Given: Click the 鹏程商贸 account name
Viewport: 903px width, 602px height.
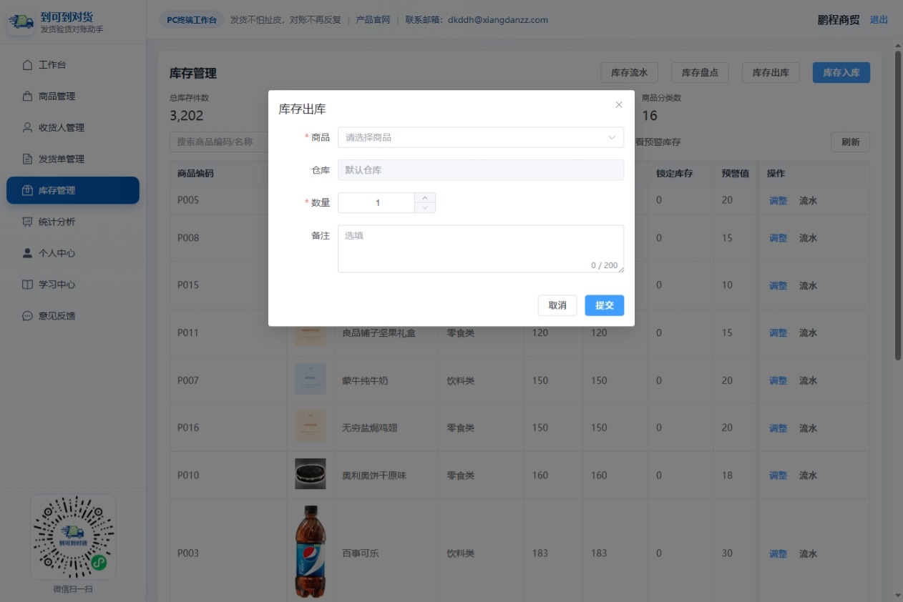Looking at the screenshot, I should pos(839,20).
